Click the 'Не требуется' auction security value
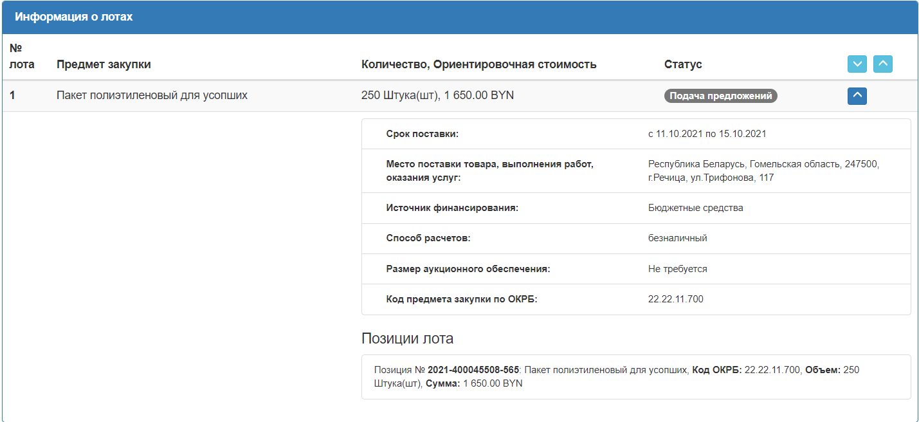Viewport: 919px width, 422px height. 677,269
